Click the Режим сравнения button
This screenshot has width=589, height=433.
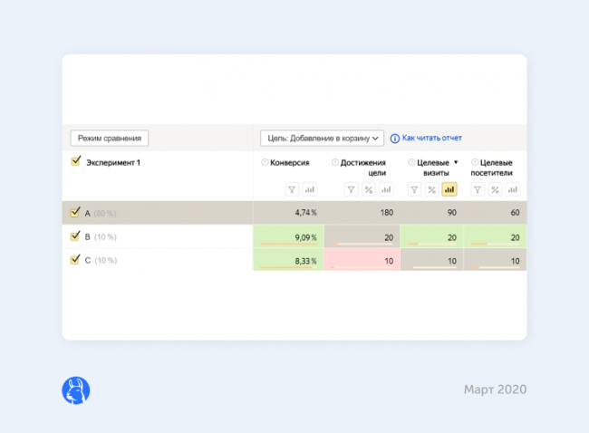(110, 138)
